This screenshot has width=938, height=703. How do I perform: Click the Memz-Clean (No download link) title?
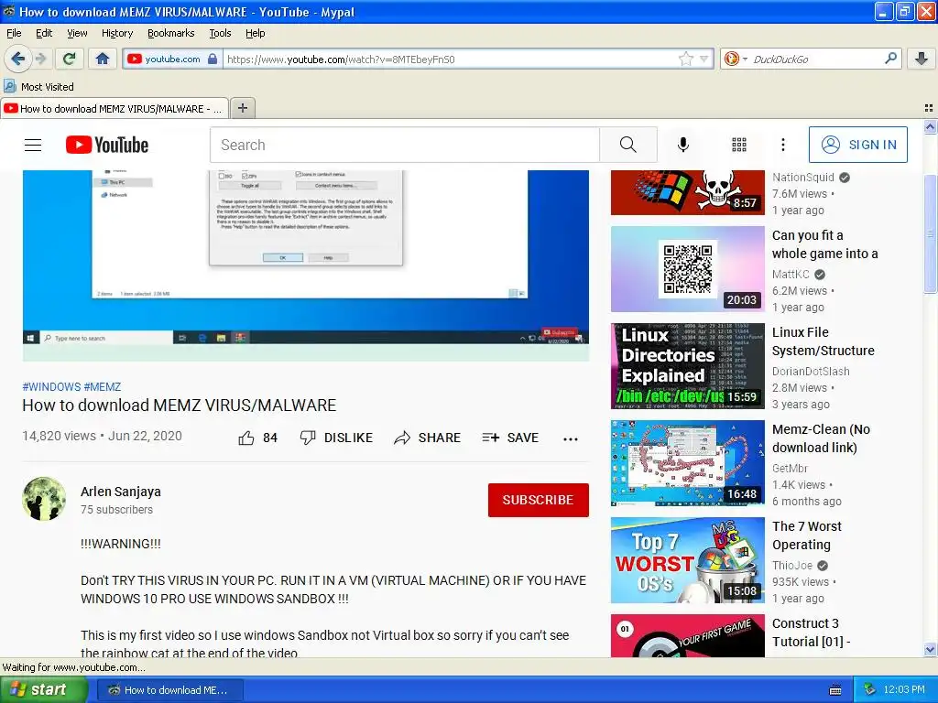[x=821, y=438]
